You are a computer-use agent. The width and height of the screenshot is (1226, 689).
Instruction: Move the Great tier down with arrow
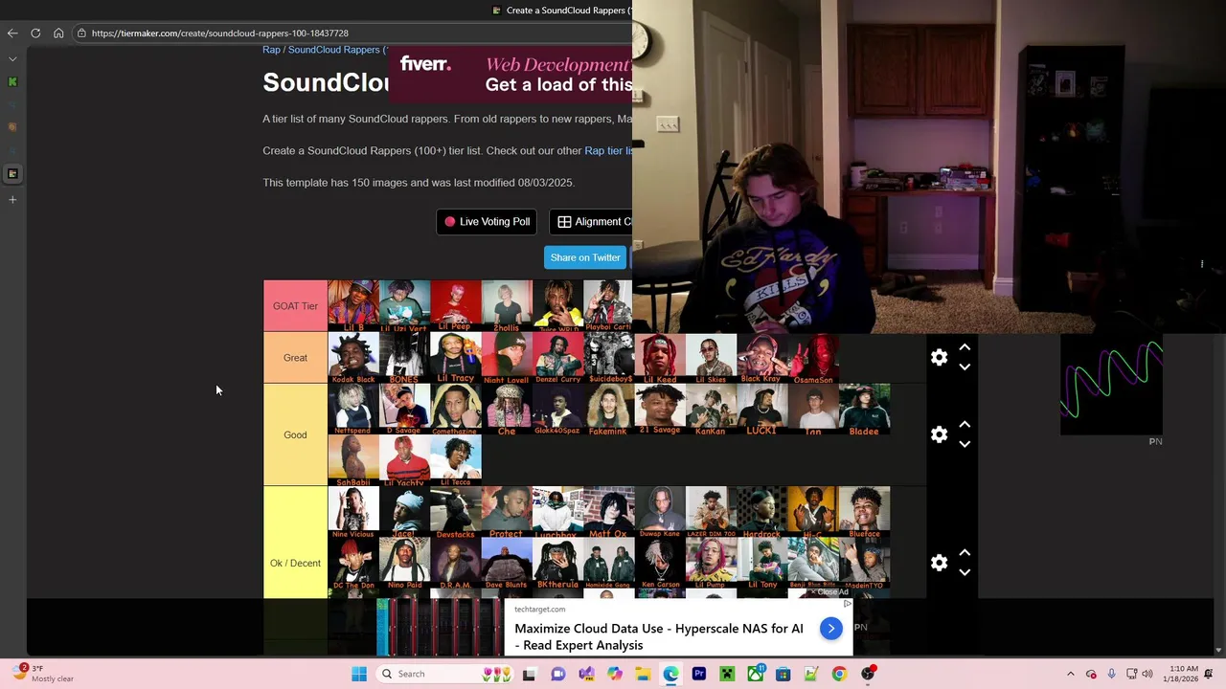point(965,367)
